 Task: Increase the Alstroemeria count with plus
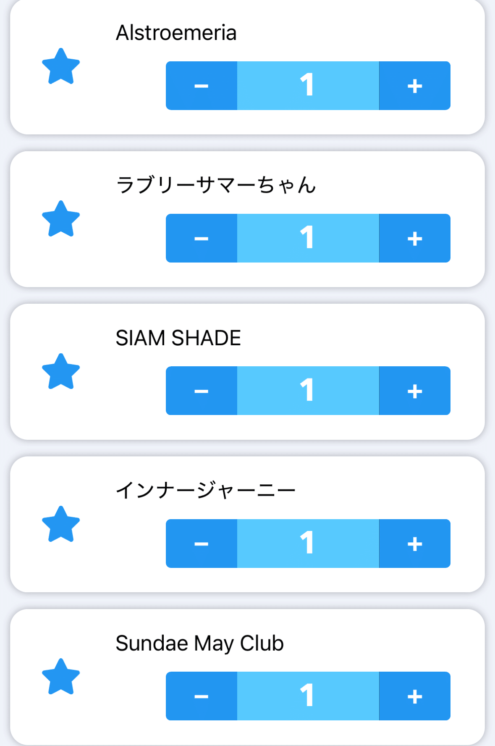coord(414,86)
